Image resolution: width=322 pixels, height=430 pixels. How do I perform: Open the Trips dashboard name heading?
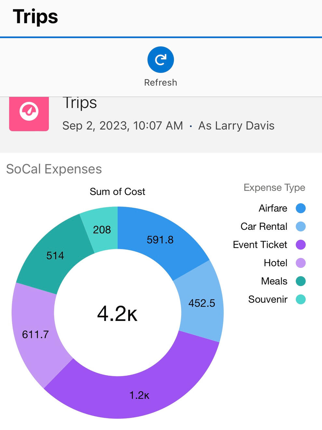(x=80, y=103)
